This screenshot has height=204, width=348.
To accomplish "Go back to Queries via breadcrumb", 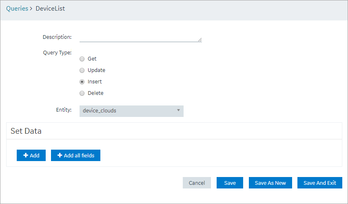I will [17, 9].
